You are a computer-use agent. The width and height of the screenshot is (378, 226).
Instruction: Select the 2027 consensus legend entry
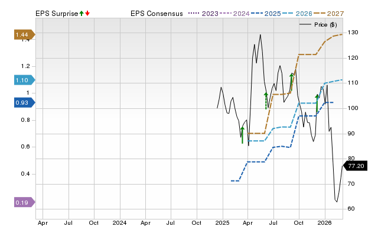coord(328,14)
